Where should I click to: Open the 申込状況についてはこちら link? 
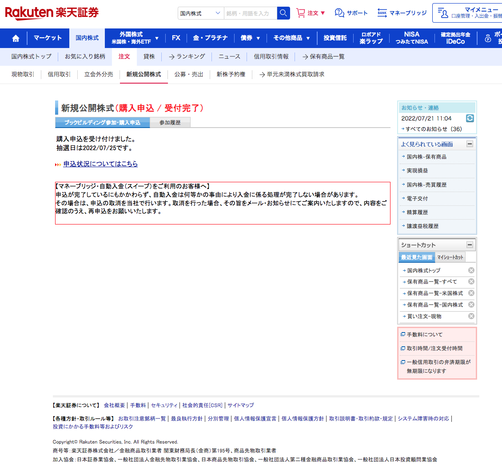coord(100,164)
